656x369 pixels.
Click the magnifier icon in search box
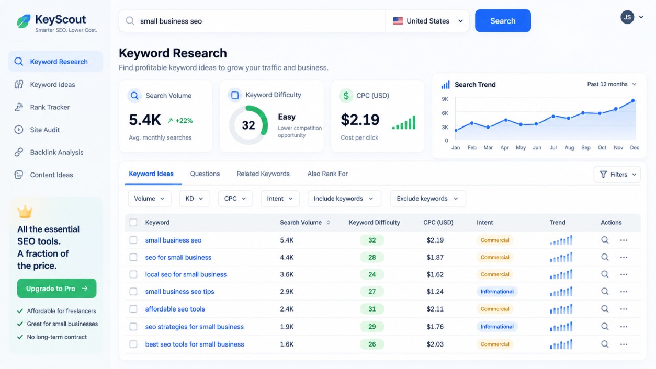click(x=130, y=21)
